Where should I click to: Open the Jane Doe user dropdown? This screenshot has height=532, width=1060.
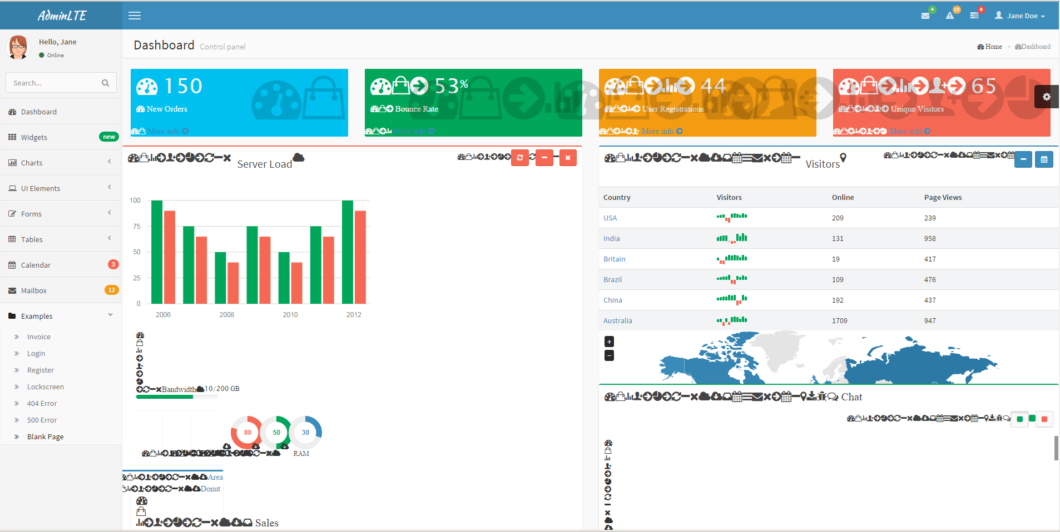coord(1020,16)
